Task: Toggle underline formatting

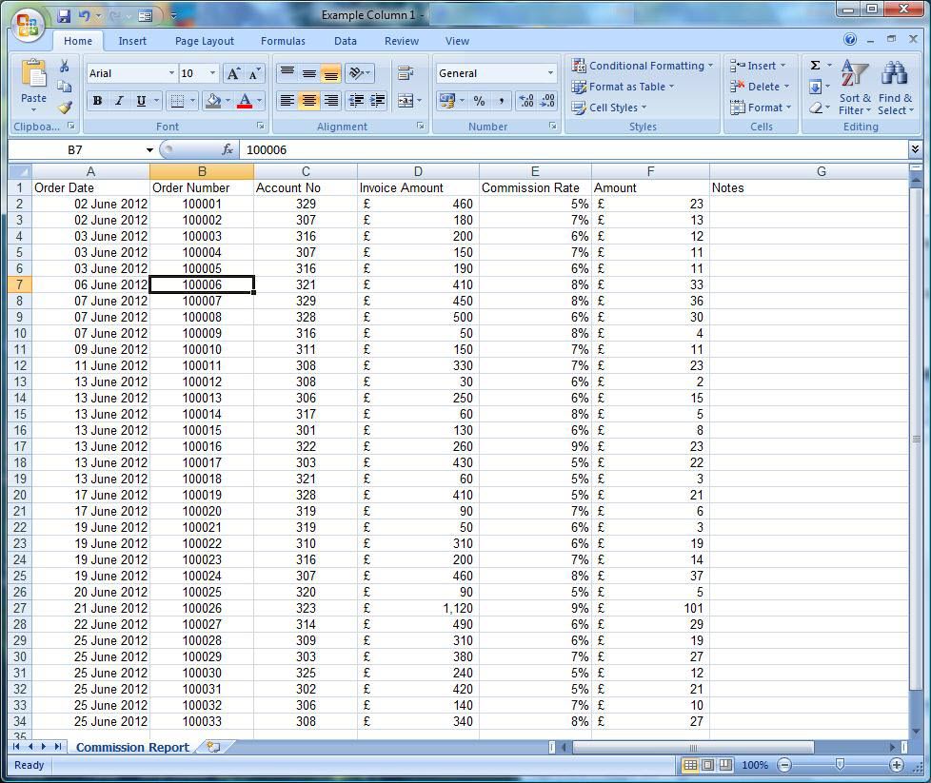Action: (x=141, y=102)
